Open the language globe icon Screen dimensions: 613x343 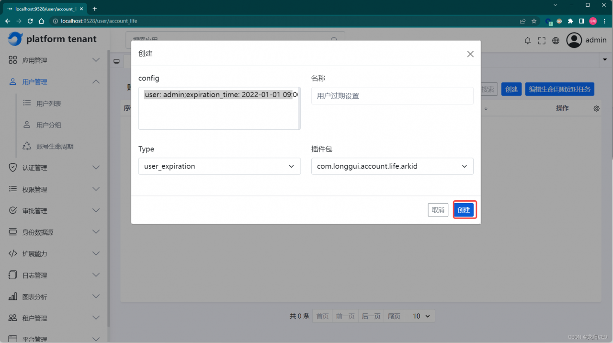556,41
